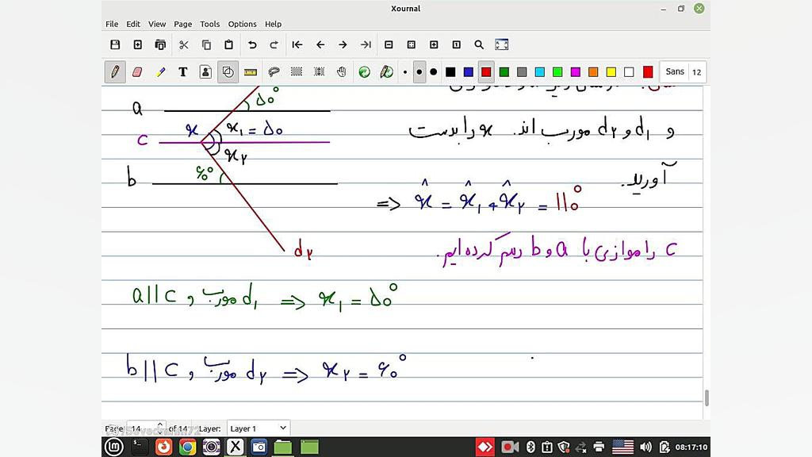The height and width of the screenshot is (457, 812).
Task: Click the Default Tool green icon
Action: point(365,72)
